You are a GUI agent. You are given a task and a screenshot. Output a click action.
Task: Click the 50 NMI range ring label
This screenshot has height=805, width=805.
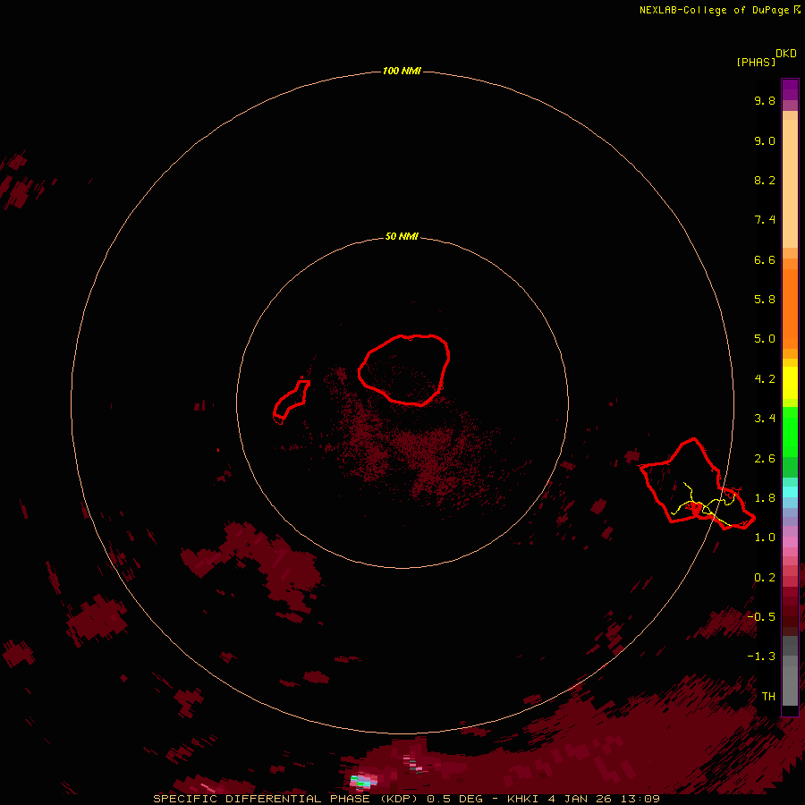click(x=402, y=236)
